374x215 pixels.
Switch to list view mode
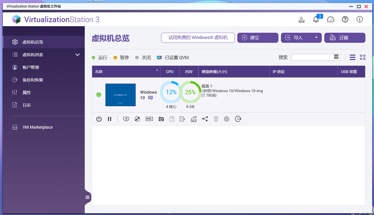point(353,57)
